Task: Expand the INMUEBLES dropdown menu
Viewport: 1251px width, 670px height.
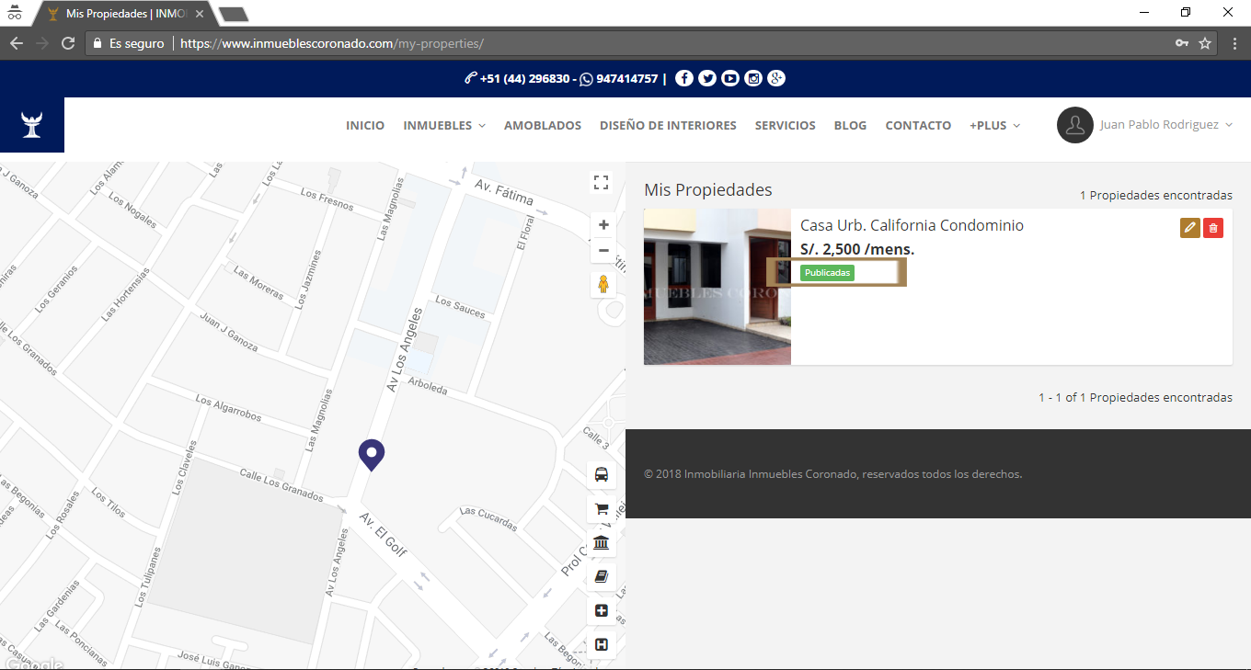Action: 444,125
